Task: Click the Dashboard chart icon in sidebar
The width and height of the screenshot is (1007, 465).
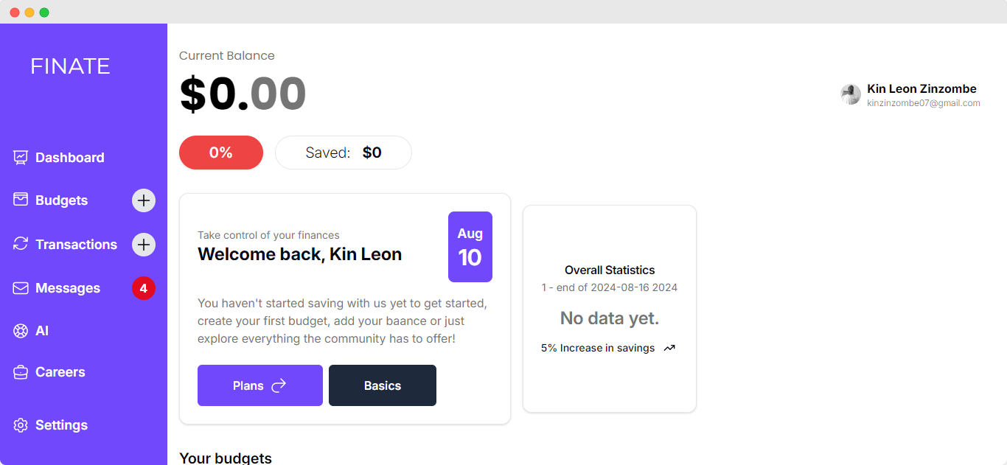Action: [x=21, y=158]
